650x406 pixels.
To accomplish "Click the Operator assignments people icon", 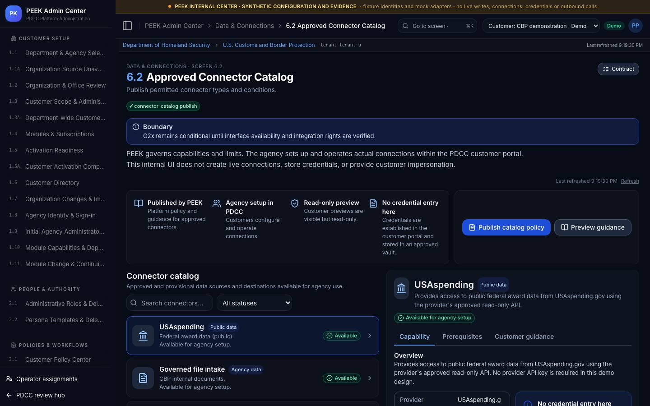I will click(9, 379).
